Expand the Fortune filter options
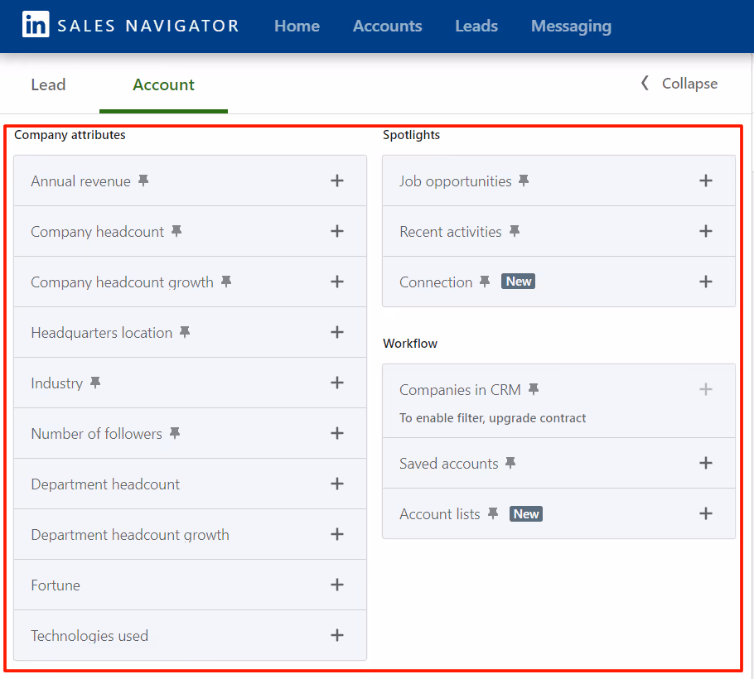The width and height of the screenshot is (754, 679). tap(337, 584)
